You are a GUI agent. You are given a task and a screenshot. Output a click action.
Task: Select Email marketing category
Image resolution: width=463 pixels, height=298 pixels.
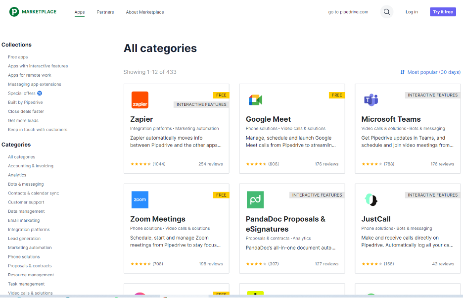point(24,220)
